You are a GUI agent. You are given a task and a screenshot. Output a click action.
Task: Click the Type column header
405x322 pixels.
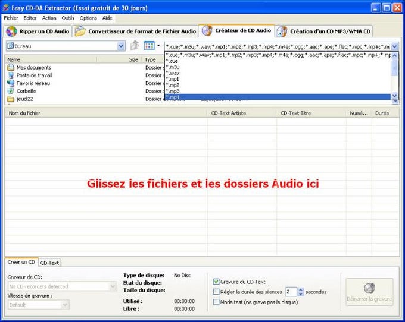pyautogui.click(x=154, y=59)
